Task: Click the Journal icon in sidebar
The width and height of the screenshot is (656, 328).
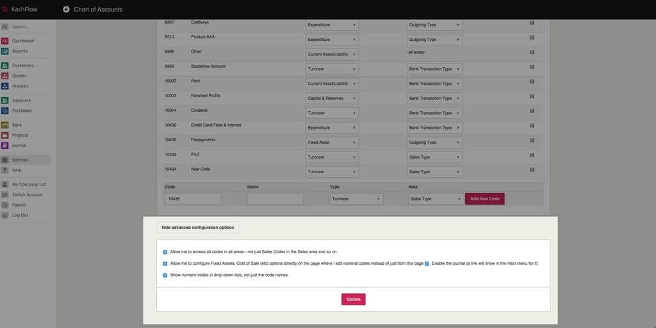Action: tap(5, 146)
